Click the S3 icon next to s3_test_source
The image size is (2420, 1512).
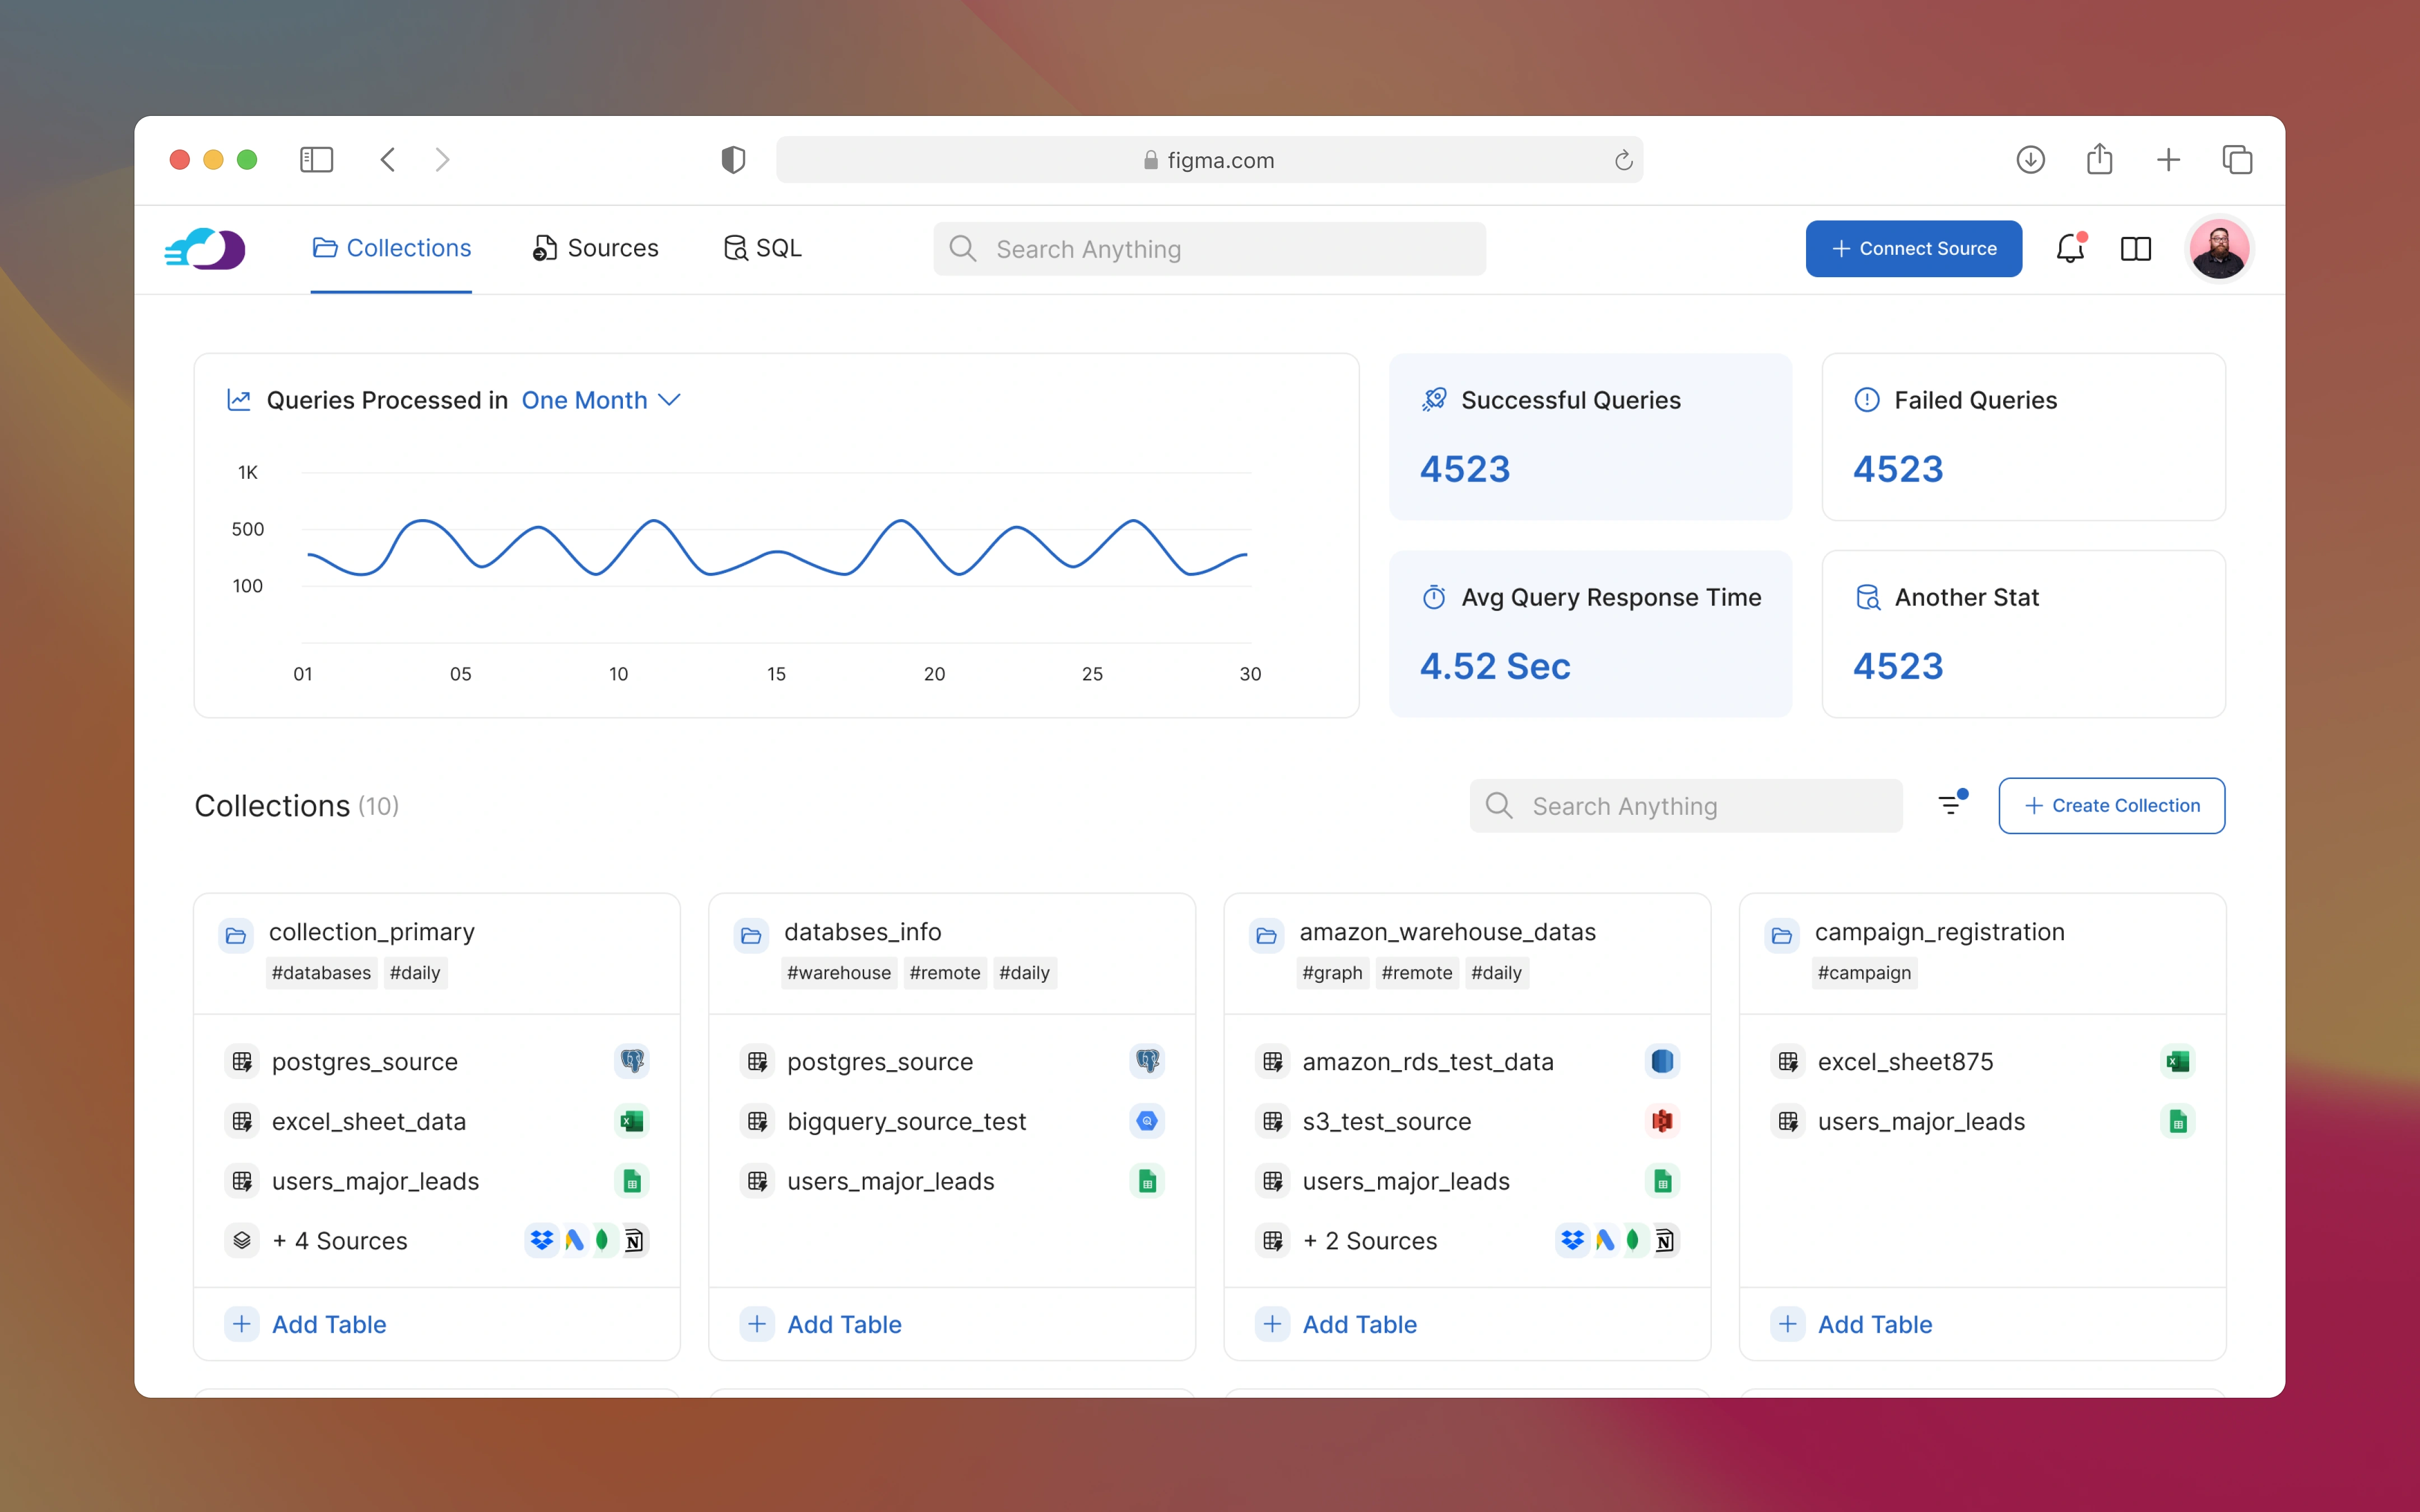pos(1662,1121)
